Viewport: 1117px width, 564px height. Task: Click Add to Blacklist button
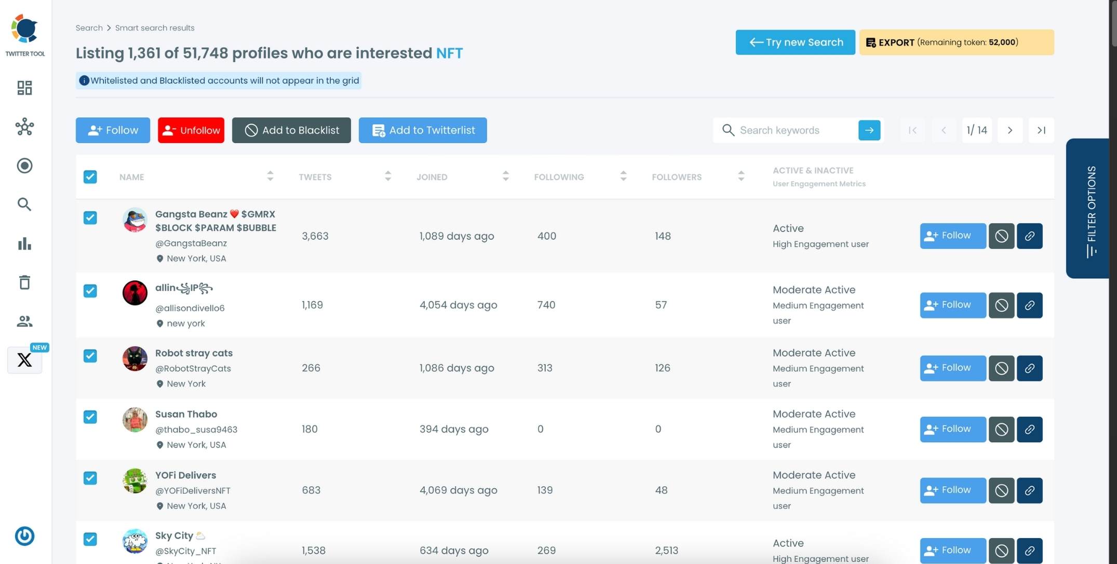[x=291, y=130]
